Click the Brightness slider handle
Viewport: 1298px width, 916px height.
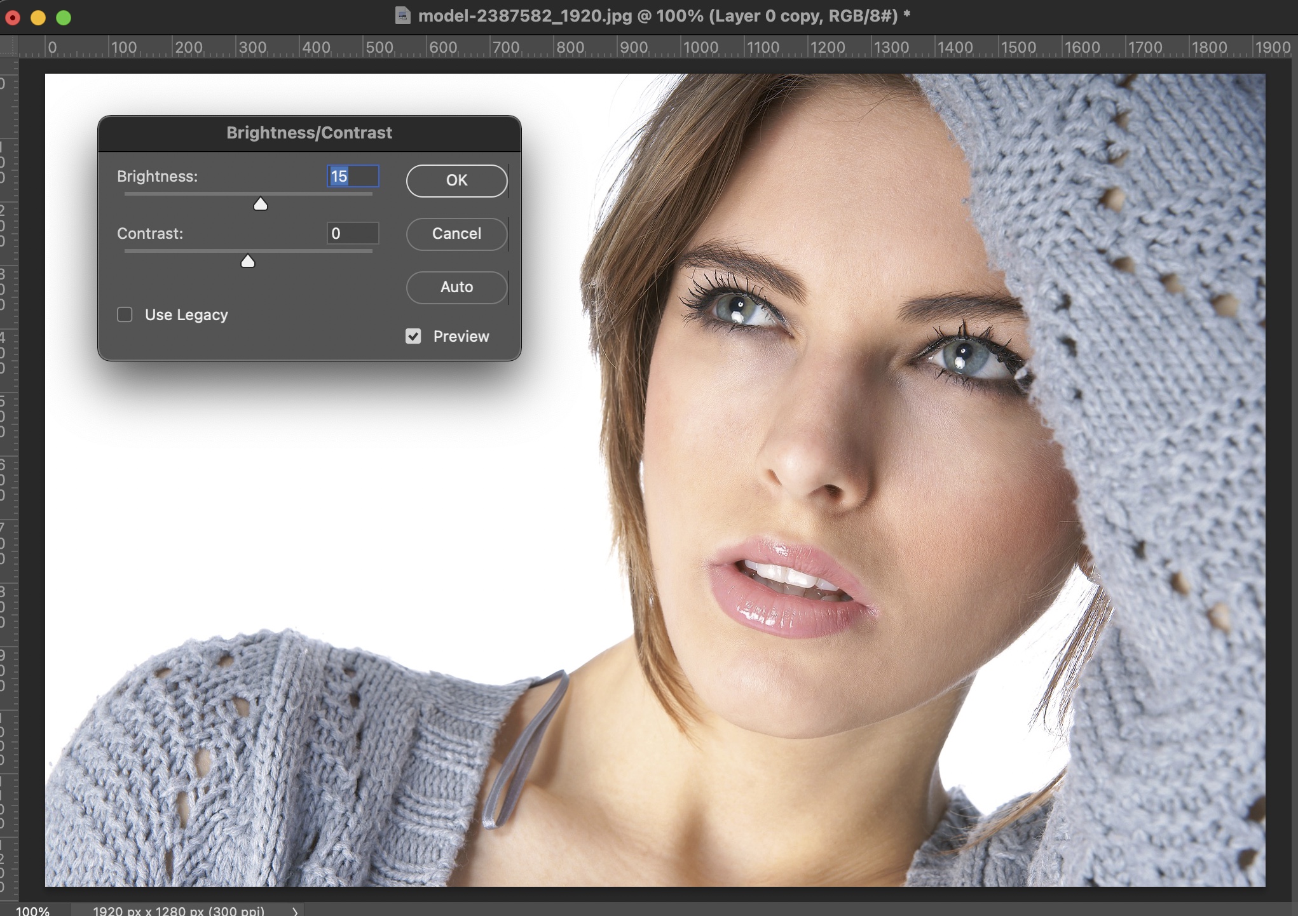tap(260, 204)
